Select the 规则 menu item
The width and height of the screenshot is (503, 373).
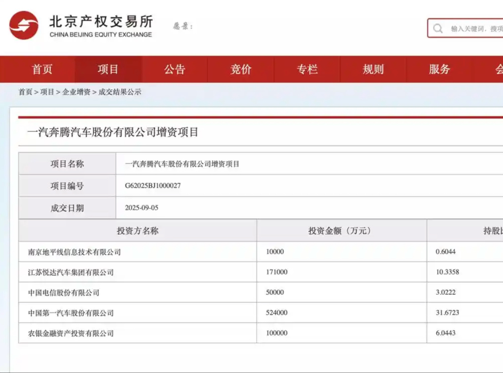pyautogui.click(x=373, y=69)
